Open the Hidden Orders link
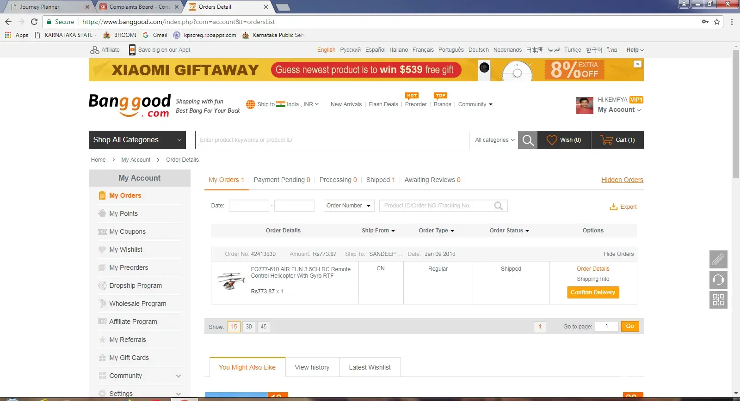 pyautogui.click(x=622, y=180)
